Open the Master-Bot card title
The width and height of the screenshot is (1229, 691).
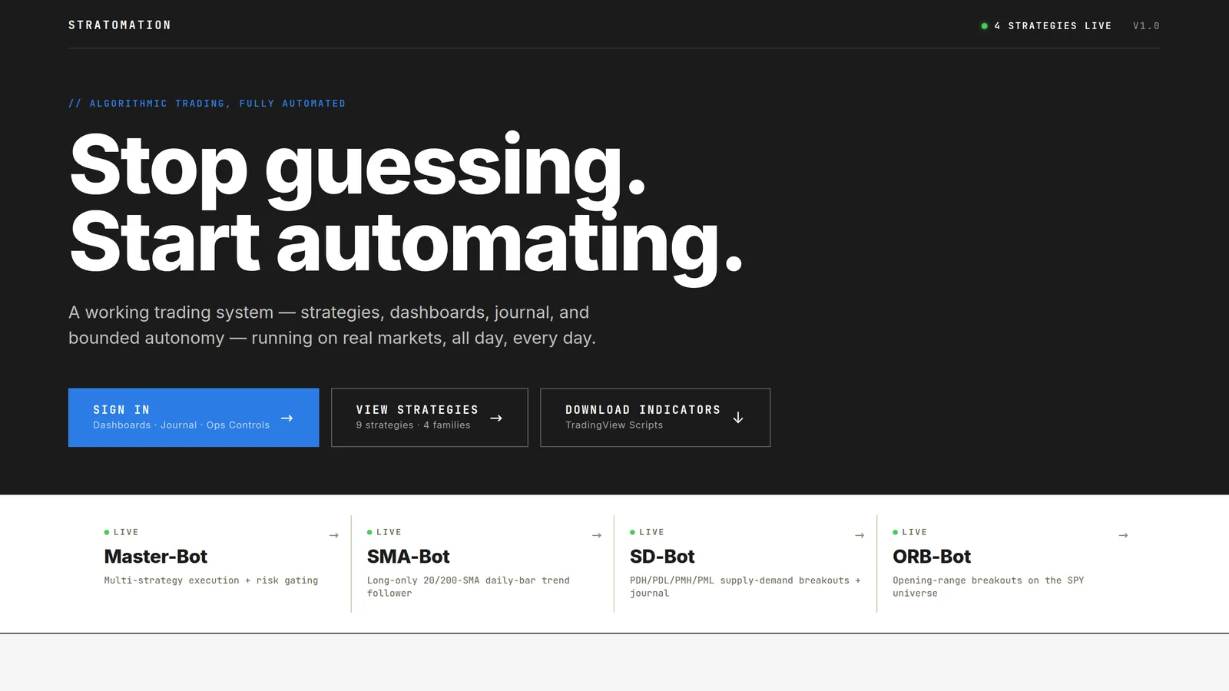[156, 557]
